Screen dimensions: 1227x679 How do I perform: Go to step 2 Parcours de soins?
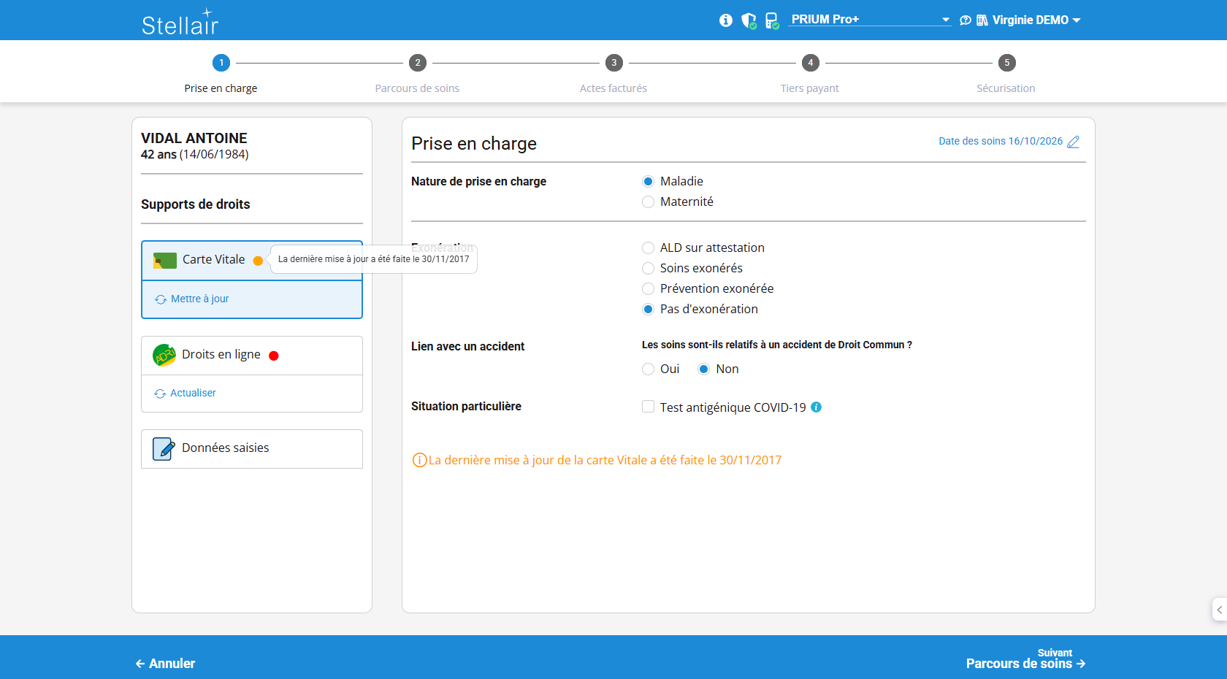coord(418,63)
